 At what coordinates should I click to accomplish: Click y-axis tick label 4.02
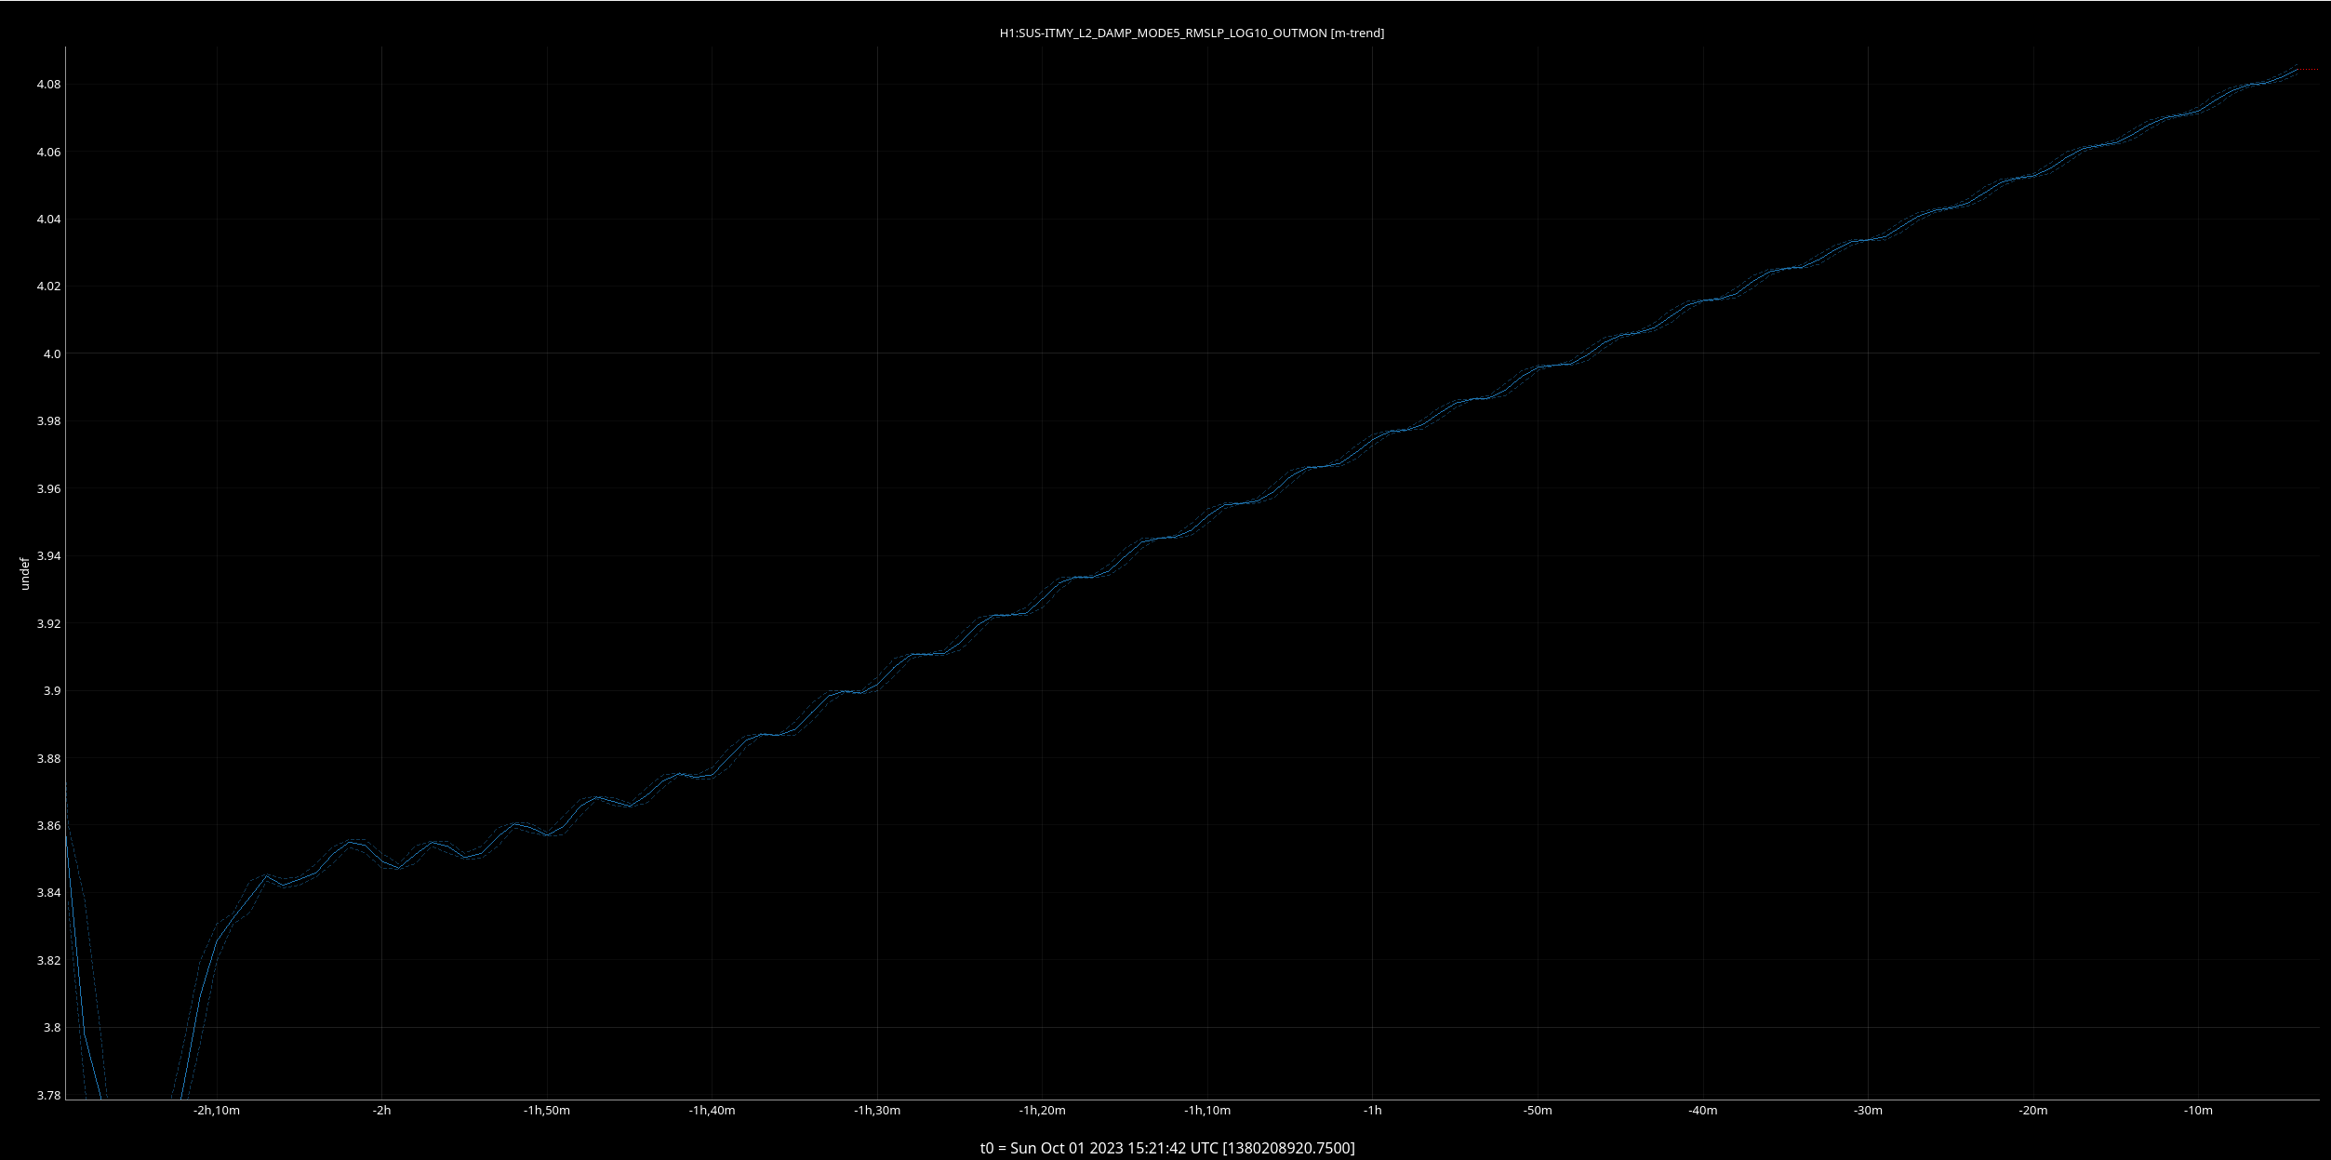point(48,287)
